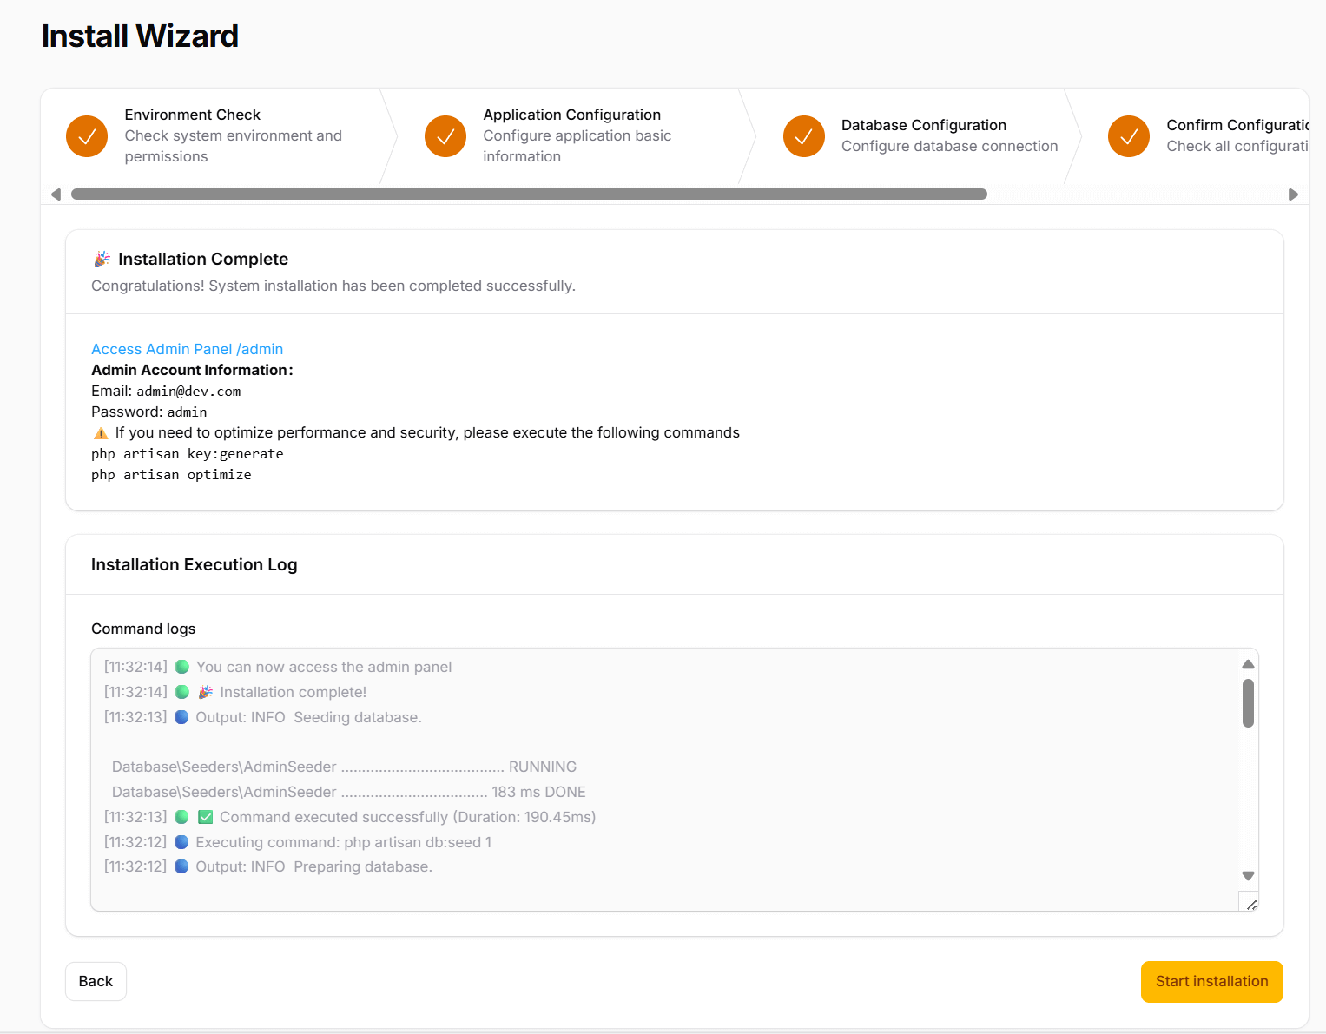Screen dimensions: 1326x1034
Task: Open the Access Admin Panel /admin link
Action: click(187, 349)
